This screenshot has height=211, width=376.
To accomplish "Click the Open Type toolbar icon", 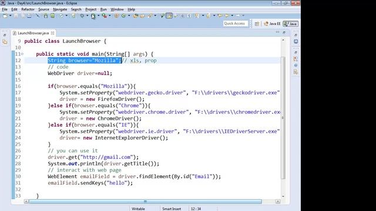I will tap(136, 16).
